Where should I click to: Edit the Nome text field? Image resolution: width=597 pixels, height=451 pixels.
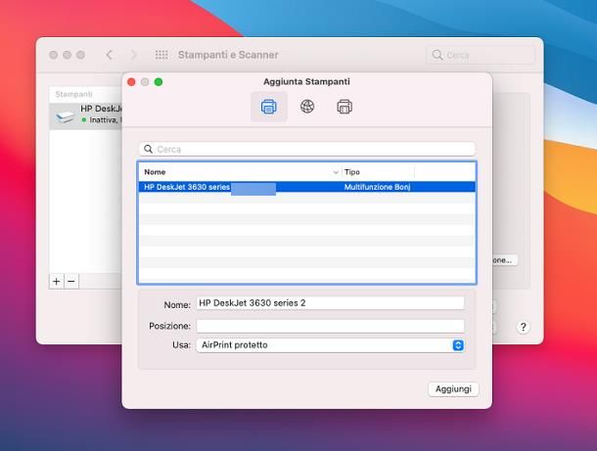[330, 303]
